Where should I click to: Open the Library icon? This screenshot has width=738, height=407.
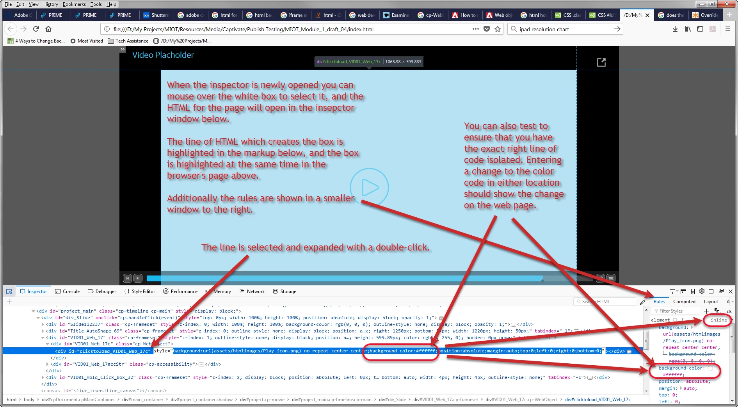pos(688,29)
